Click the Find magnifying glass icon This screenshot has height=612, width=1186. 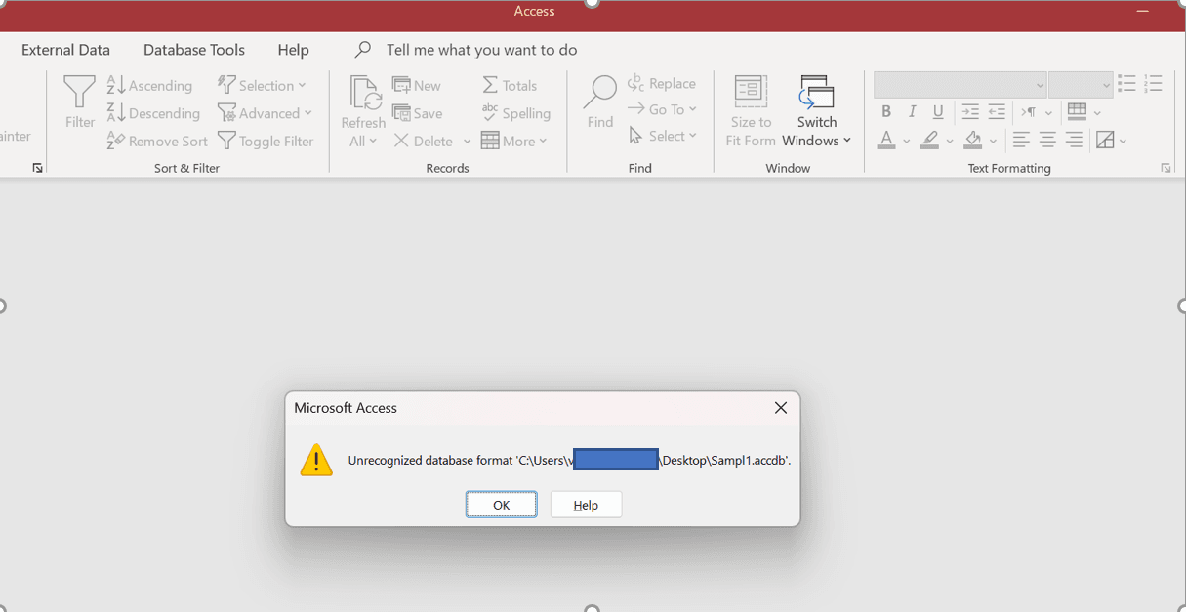pos(599,93)
